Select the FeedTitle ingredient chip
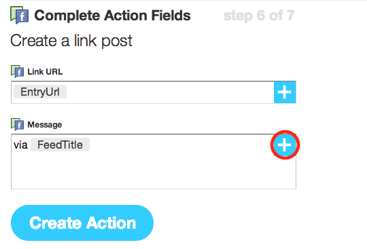The image size is (367, 249). click(60, 145)
